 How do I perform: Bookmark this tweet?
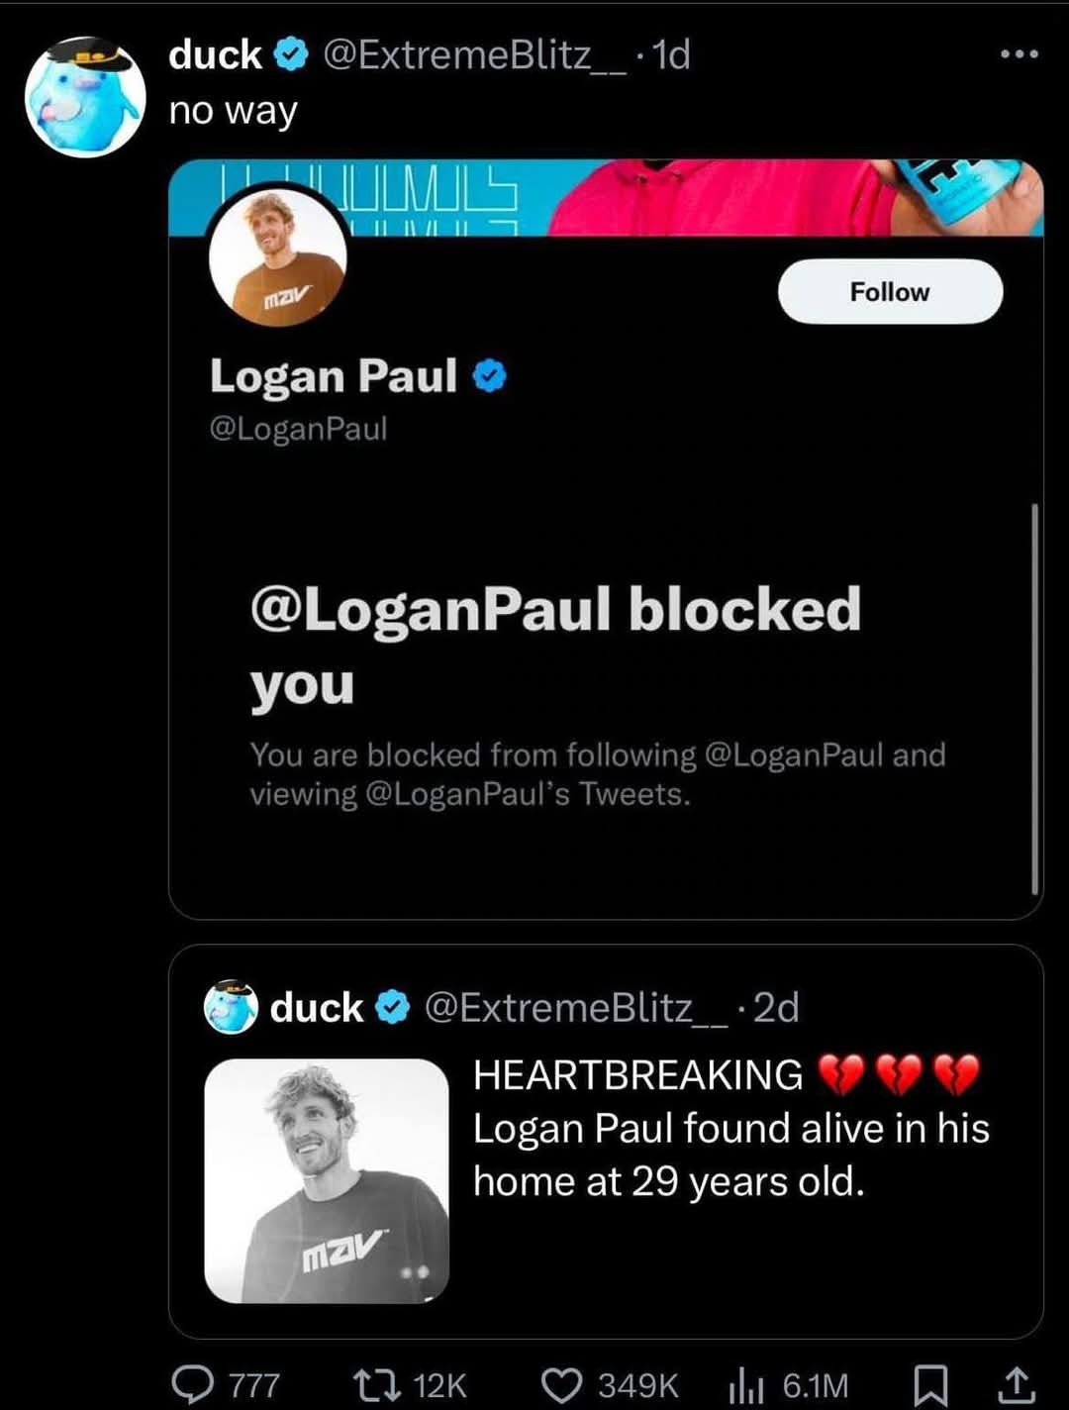(929, 1384)
